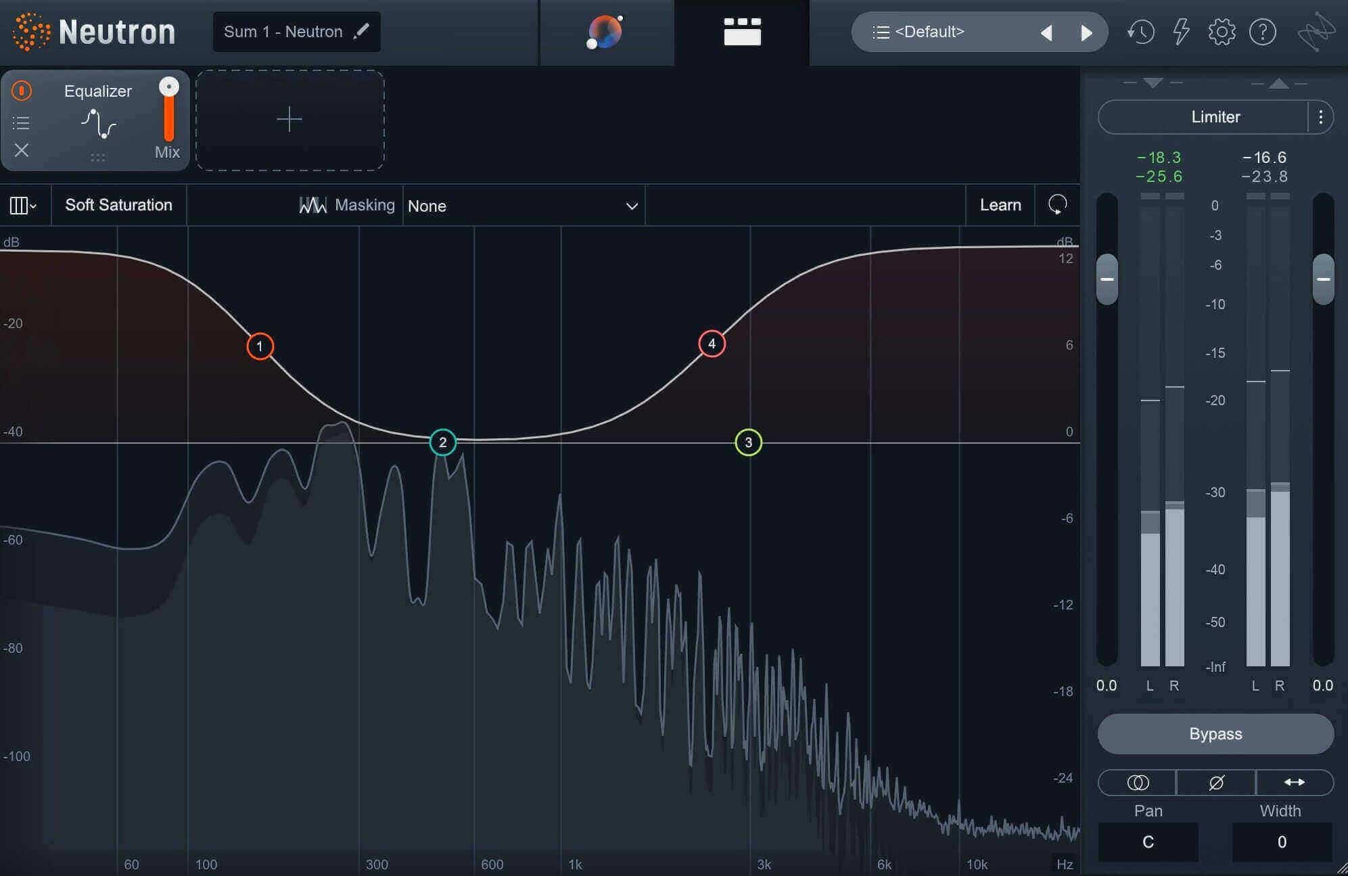
Task: Click the Bypass button
Action: 1215,734
